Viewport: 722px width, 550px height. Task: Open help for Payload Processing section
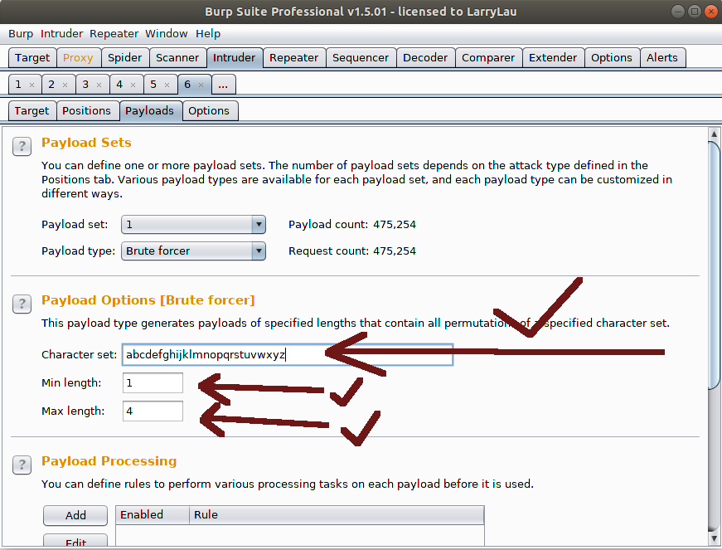[x=22, y=465]
